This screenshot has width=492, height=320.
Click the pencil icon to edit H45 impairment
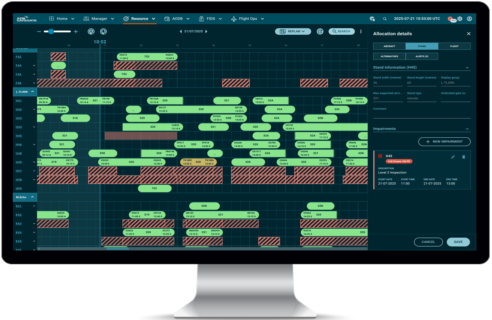point(453,157)
